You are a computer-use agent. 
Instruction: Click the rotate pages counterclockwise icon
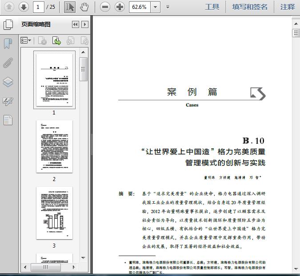pyautogui.click(x=70, y=40)
